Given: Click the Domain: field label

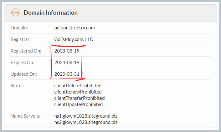Looking at the screenshot, I should point(19,28).
